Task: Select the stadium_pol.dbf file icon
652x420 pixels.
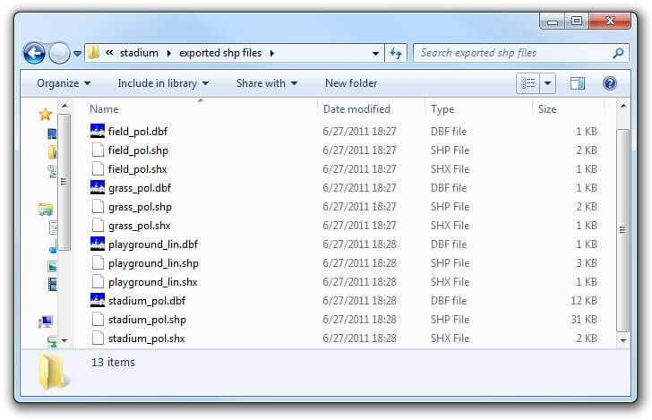Action: pos(98,300)
